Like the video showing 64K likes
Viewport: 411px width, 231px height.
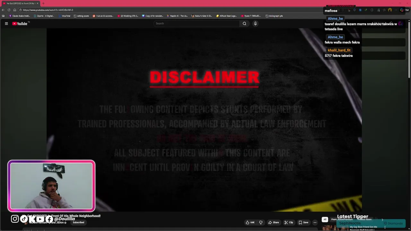point(250,222)
